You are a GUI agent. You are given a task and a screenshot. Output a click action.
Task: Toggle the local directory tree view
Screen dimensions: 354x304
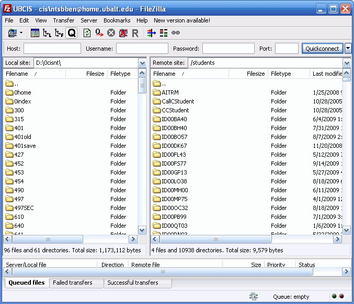tap(47, 33)
